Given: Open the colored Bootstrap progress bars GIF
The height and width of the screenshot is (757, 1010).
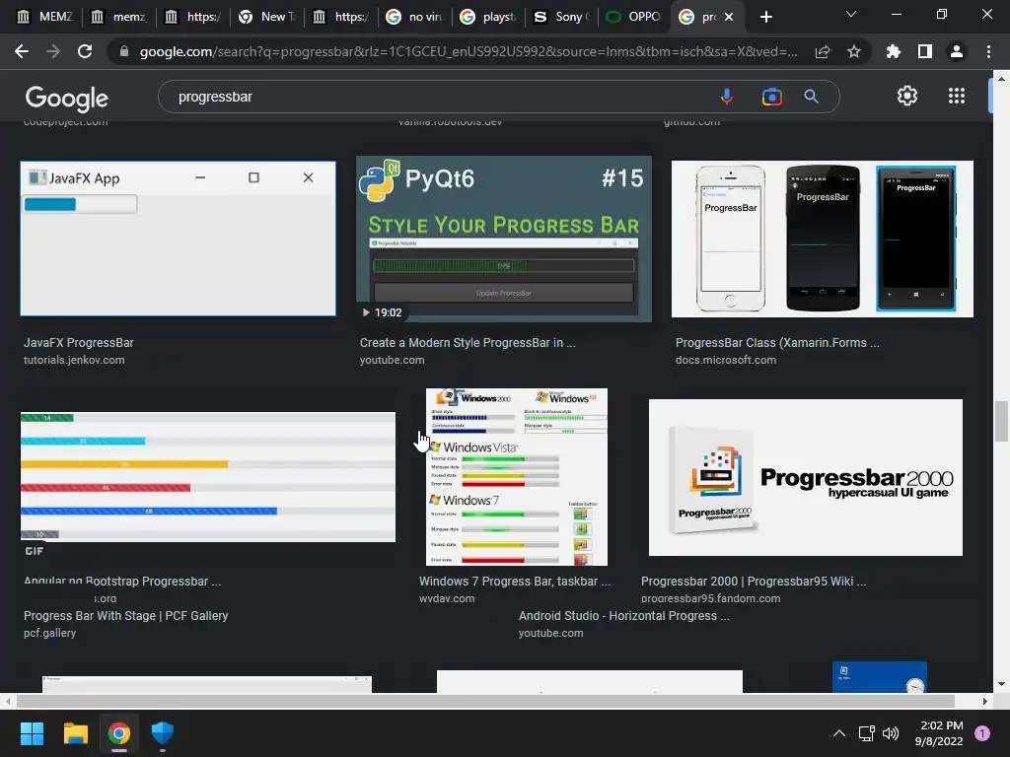Looking at the screenshot, I should pos(208,477).
